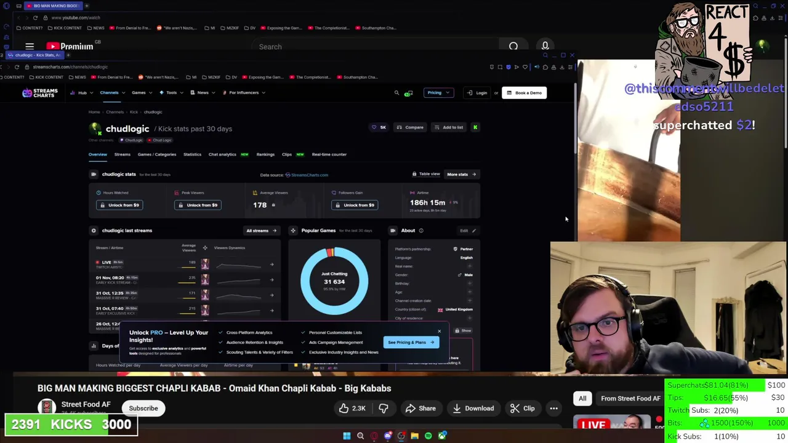Click the Login button
This screenshot has width=788, height=443.
(477, 93)
